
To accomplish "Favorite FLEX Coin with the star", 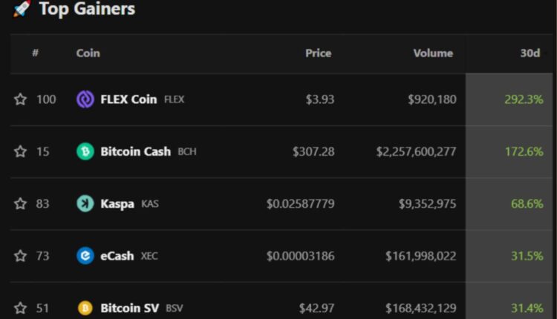I will pyautogui.click(x=21, y=99).
